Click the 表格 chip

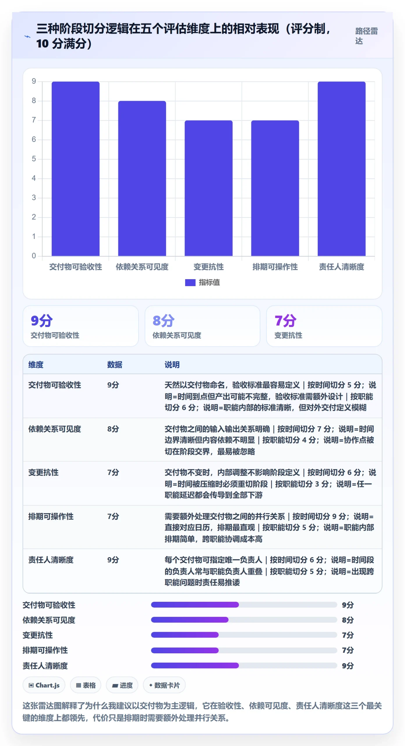pos(86,685)
